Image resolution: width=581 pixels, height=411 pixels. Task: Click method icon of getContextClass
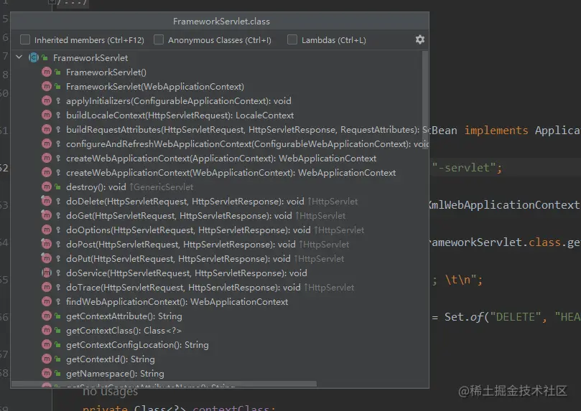pos(47,331)
